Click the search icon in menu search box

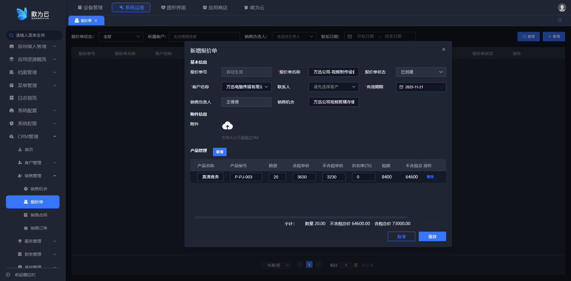[11, 35]
